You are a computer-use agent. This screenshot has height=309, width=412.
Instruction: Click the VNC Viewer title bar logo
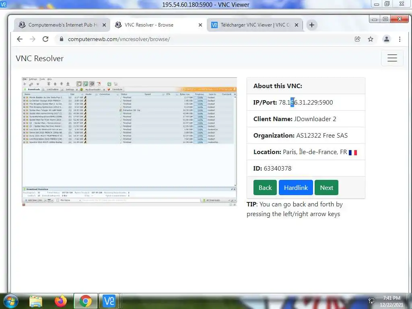click(x=3, y=4)
